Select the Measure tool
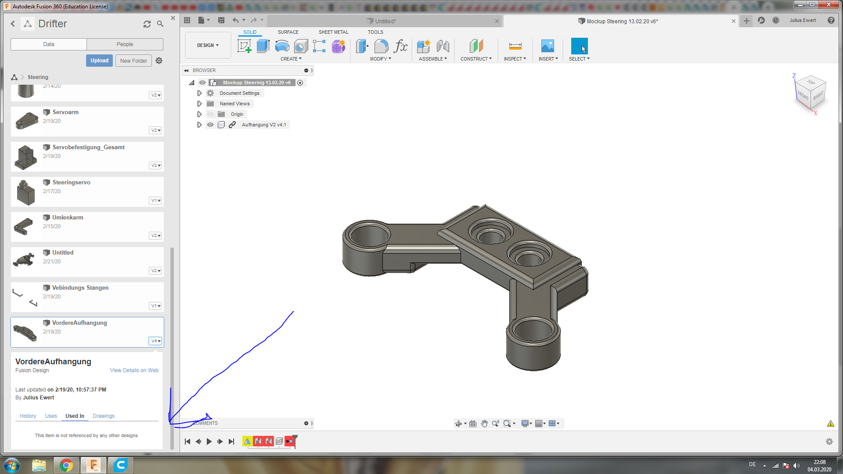Image resolution: width=843 pixels, height=474 pixels. point(515,46)
